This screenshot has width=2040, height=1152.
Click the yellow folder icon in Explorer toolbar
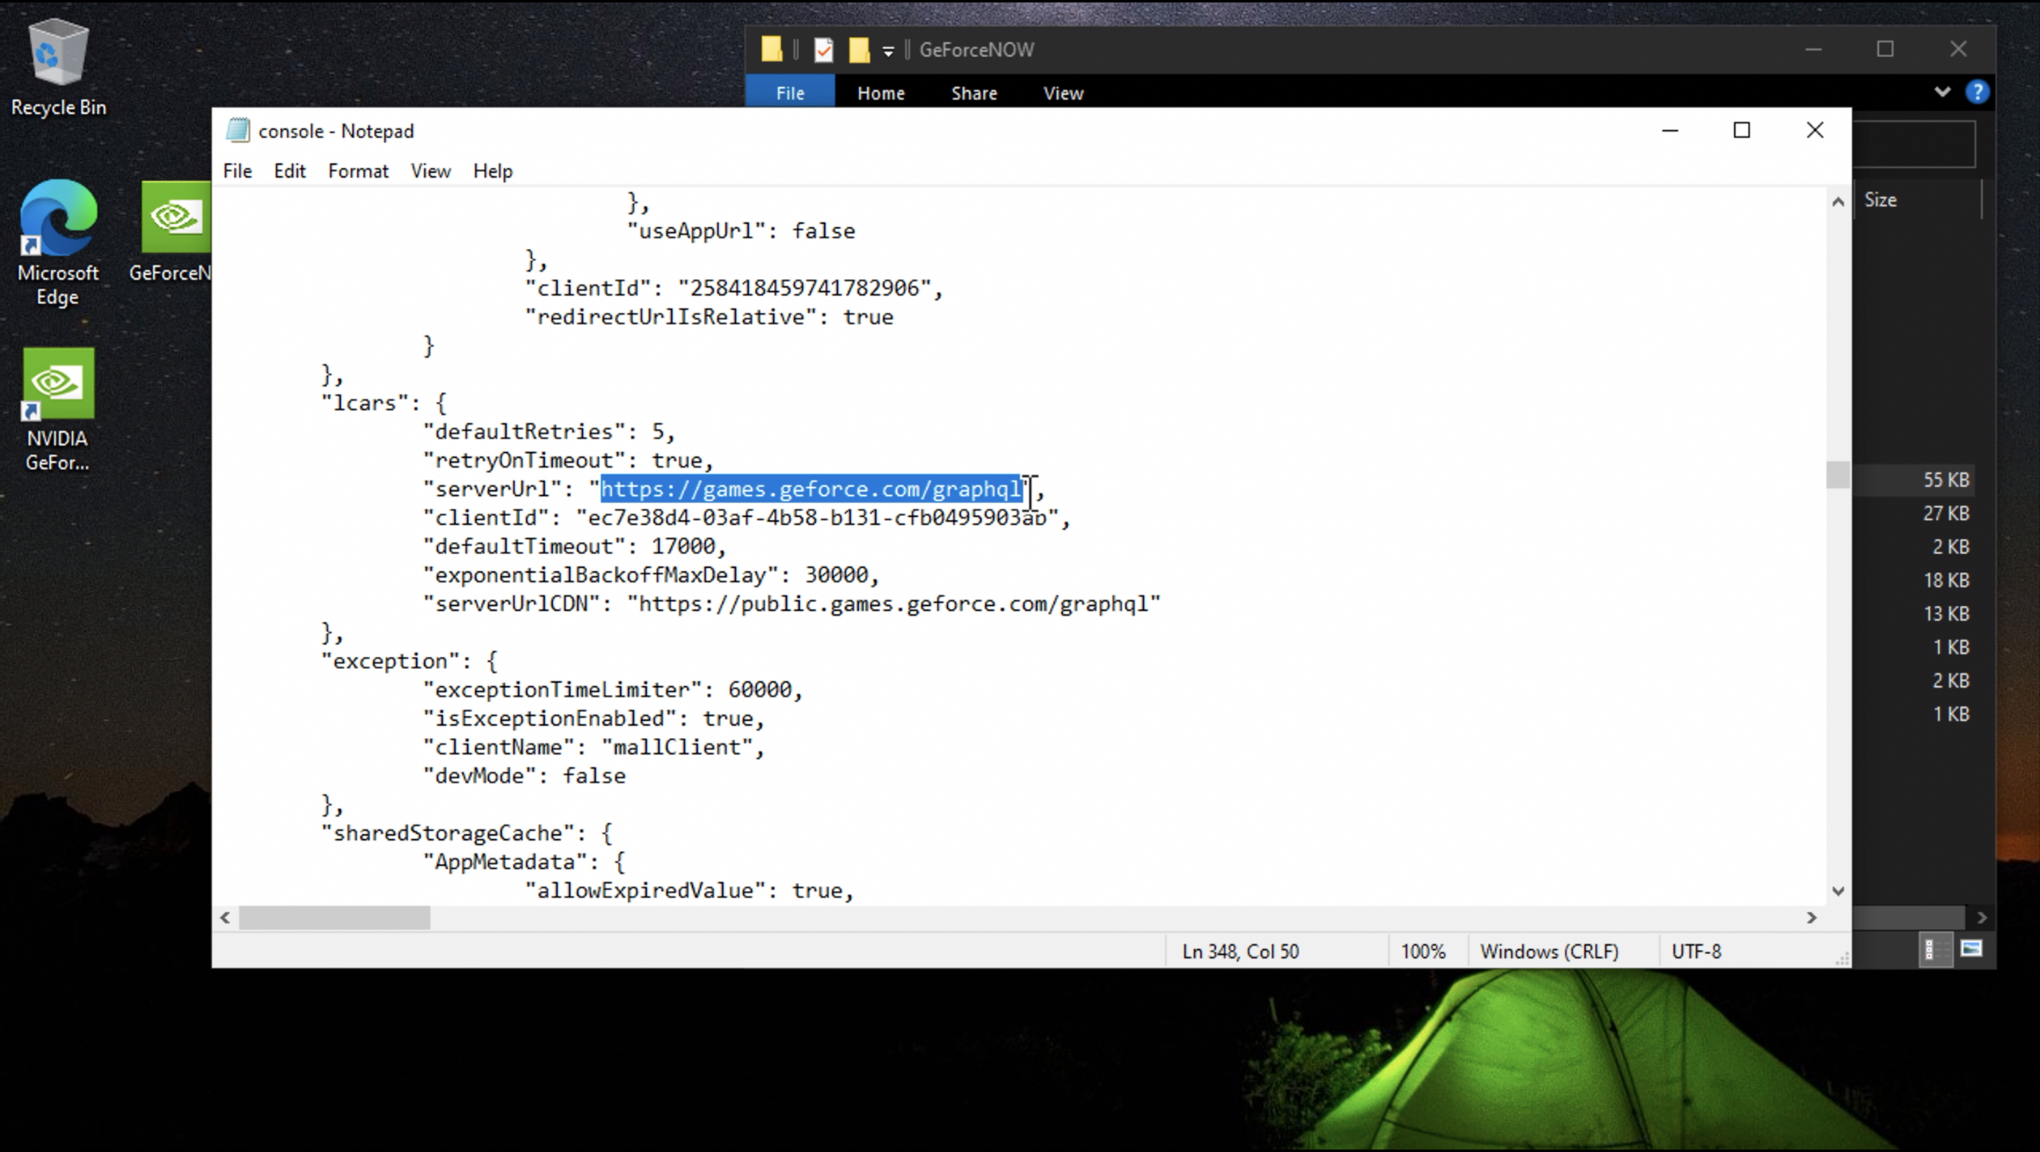(773, 49)
